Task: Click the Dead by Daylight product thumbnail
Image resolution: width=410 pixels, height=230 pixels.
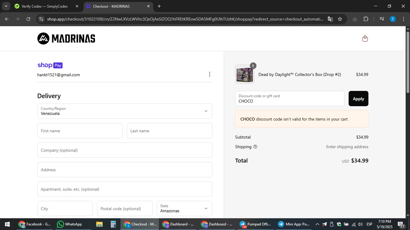Action: 245,74
